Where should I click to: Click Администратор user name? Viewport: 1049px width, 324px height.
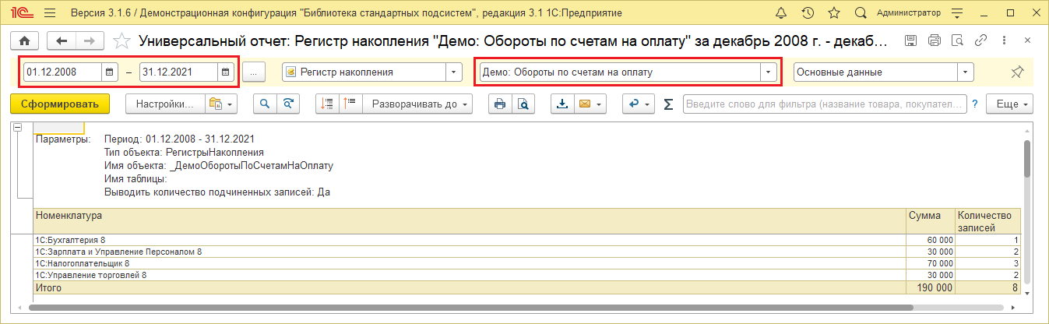(908, 13)
